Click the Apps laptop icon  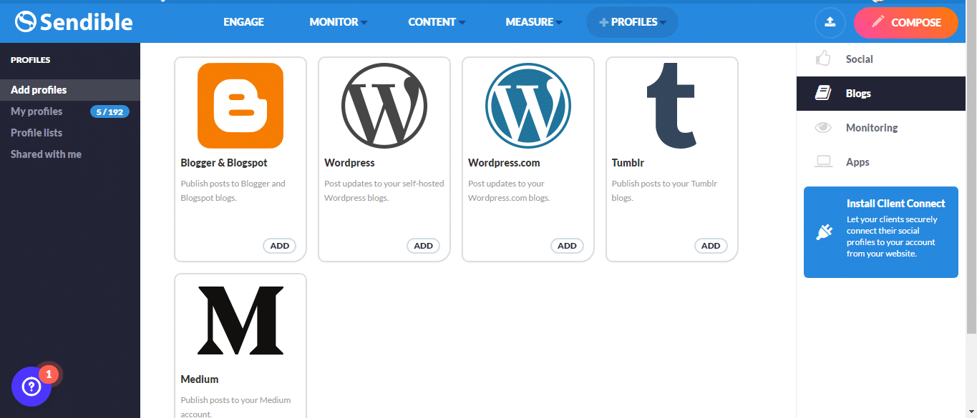tap(823, 162)
